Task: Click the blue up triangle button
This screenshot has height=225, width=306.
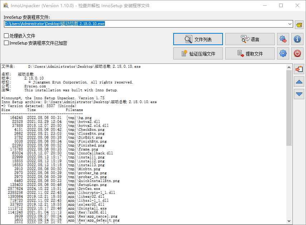Action: [x=299, y=82]
